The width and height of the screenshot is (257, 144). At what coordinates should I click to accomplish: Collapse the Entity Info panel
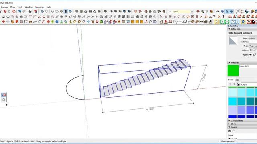tap(229, 29)
